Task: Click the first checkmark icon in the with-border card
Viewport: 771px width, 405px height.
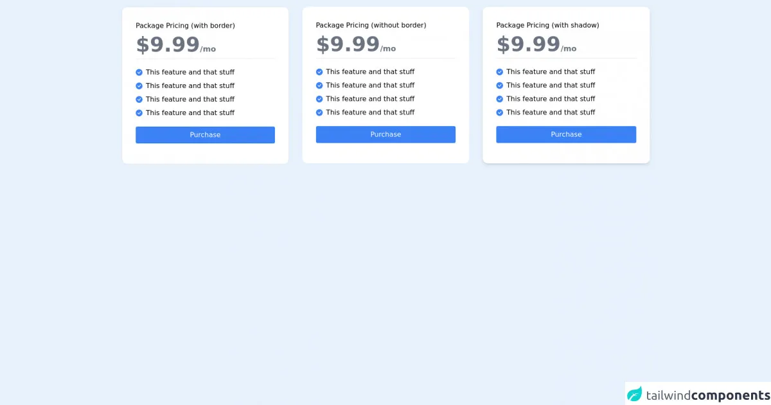Action: pos(139,73)
